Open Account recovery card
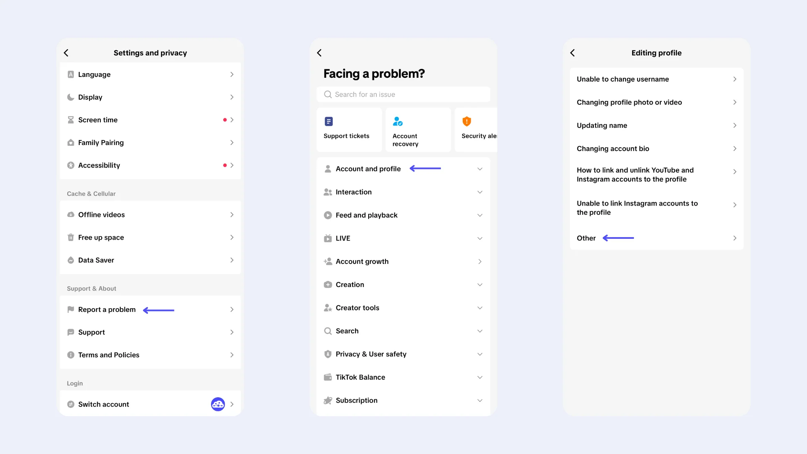The width and height of the screenshot is (807, 454). (418, 129)
